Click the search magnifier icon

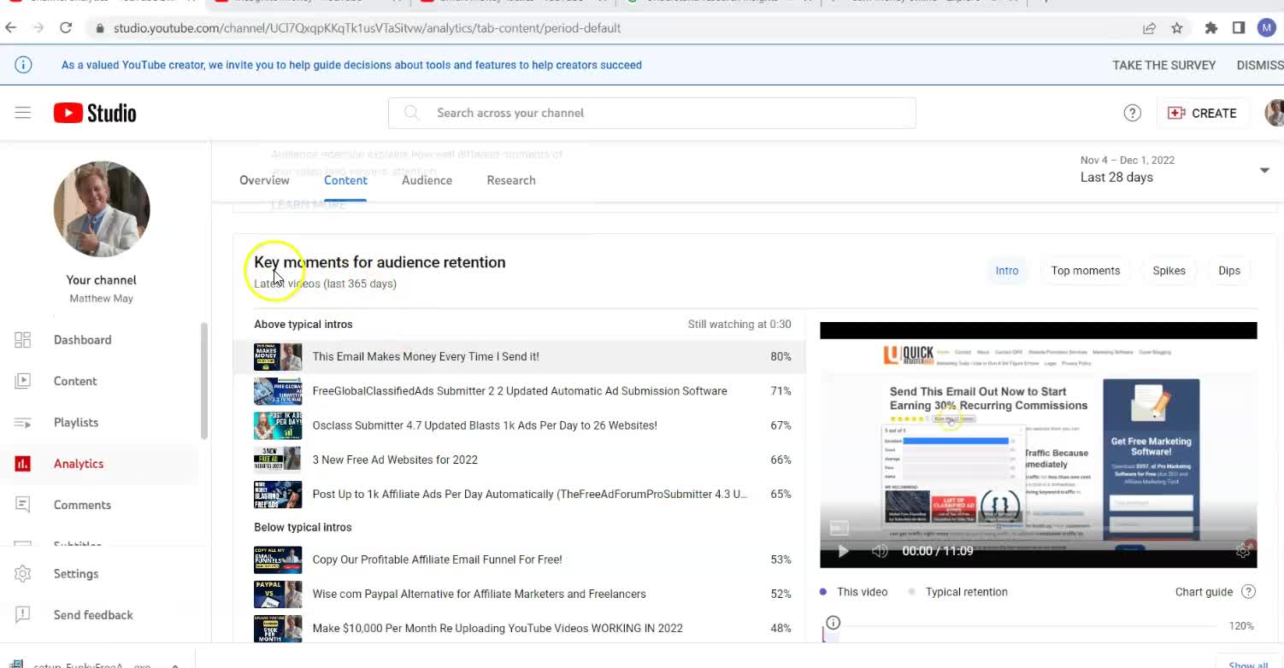point(411,113)
